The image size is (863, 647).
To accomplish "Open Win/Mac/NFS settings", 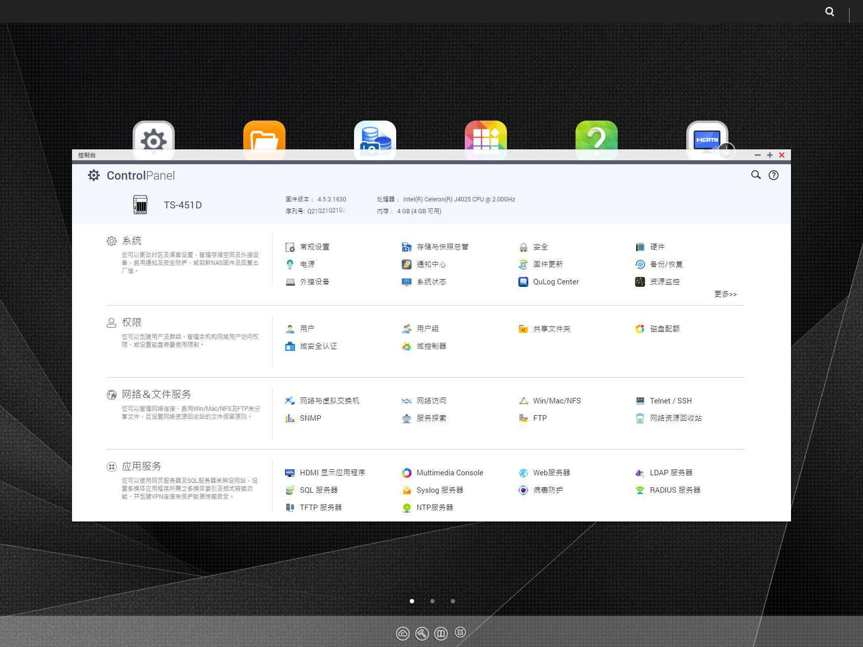I will click(556, 400).
